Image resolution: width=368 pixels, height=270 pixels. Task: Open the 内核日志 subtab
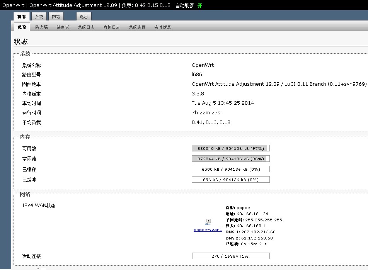112,27
